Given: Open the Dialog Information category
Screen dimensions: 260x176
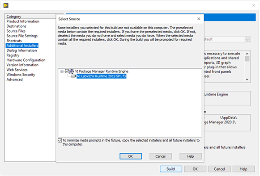Looking at the screenshot, I should tap(22, 50).
